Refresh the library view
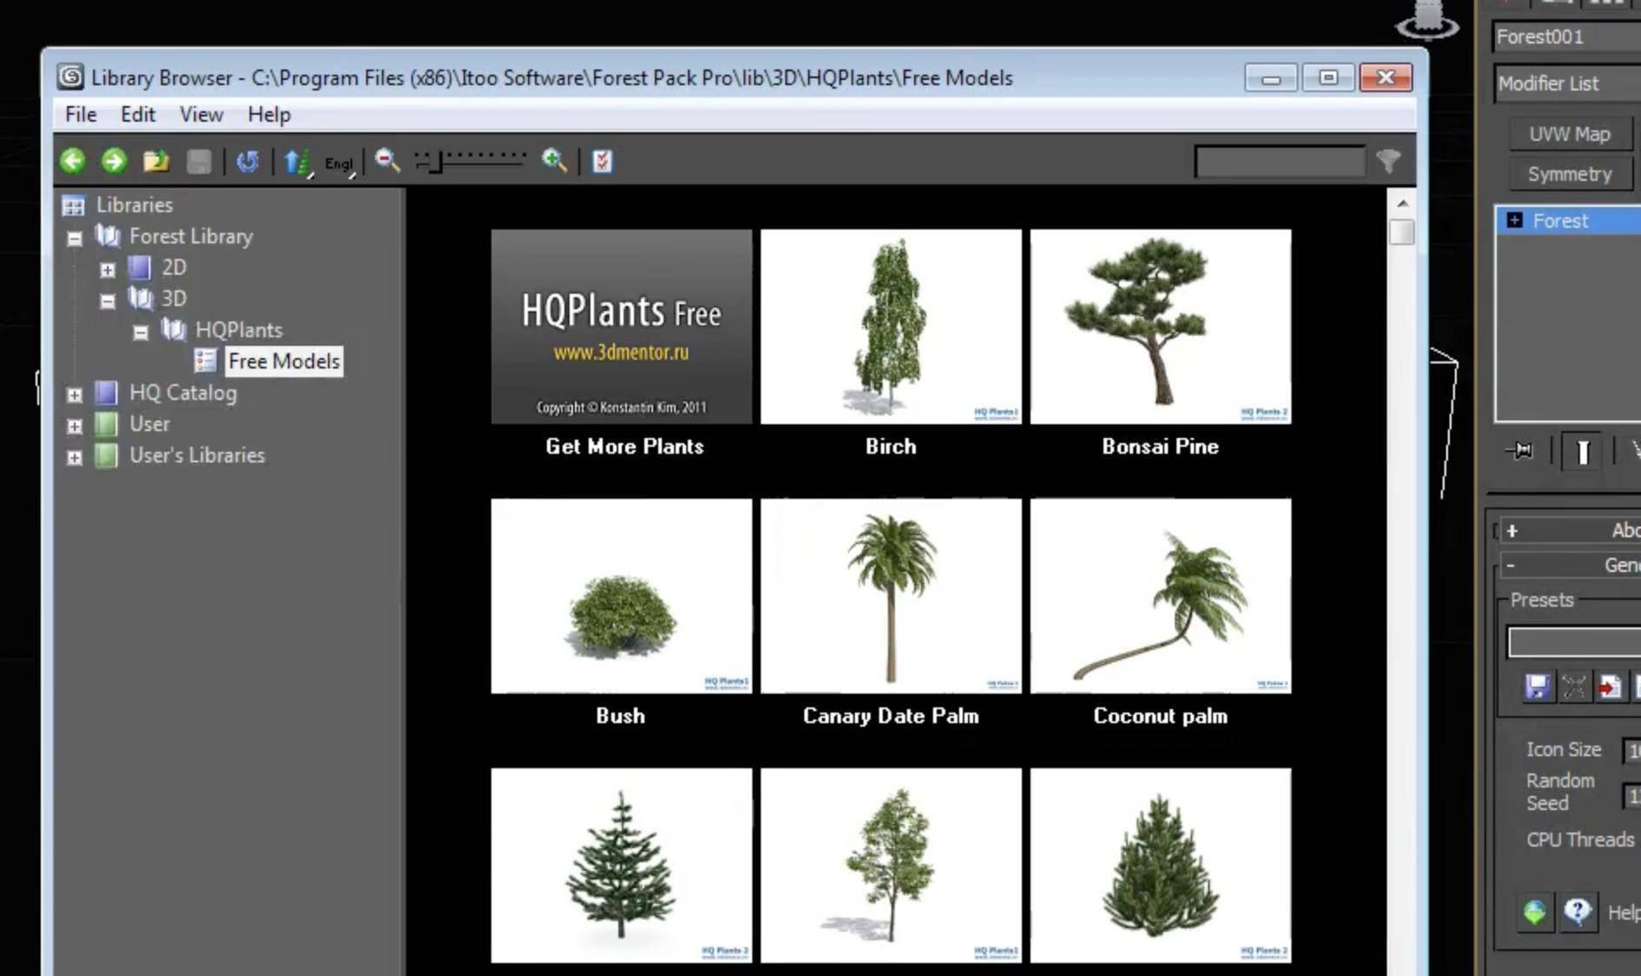 [248, 161]
